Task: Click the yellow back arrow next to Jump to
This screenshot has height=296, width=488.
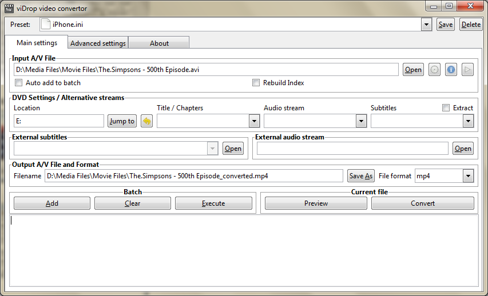Action: pyautogui.click(x=146, y=121)
